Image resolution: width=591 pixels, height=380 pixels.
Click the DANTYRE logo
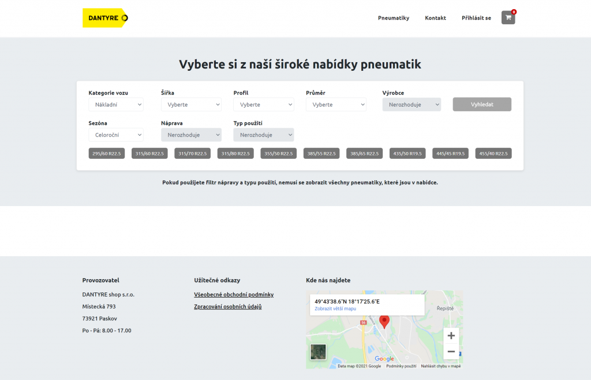point(105,18)
